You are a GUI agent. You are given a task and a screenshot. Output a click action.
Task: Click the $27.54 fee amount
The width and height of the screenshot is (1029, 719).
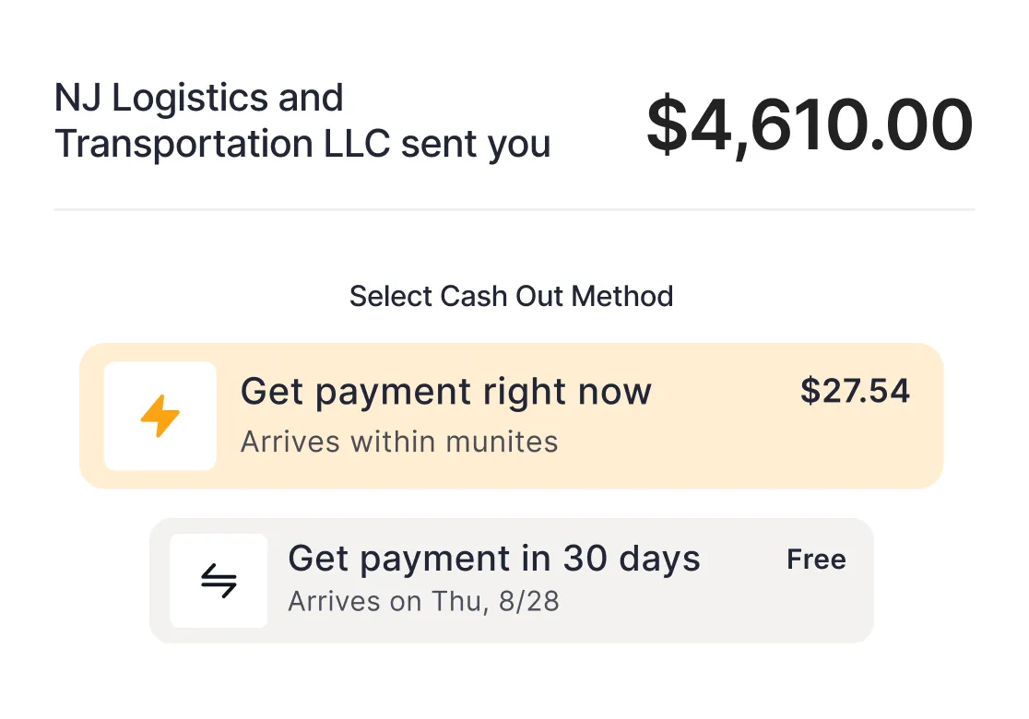coord(855,391)
